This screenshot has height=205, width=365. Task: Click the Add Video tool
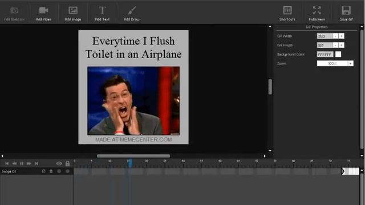pyautogui.click(x=43, y=14)
